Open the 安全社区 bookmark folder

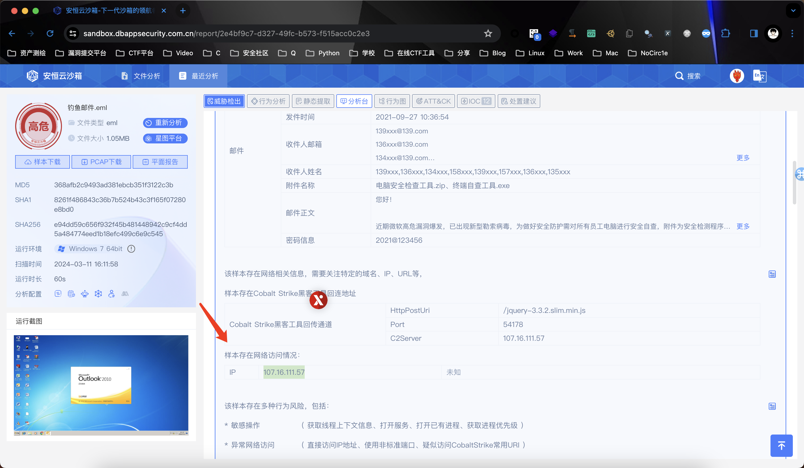249,53
